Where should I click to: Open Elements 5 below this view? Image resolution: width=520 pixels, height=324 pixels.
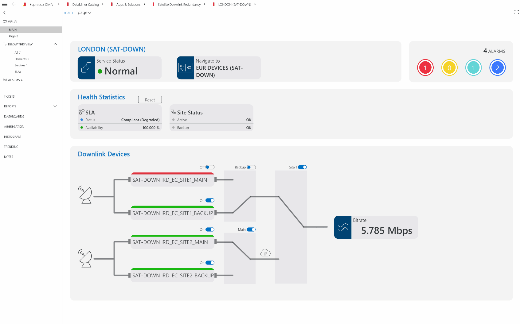pyautogui.click(x=22, y=59)
